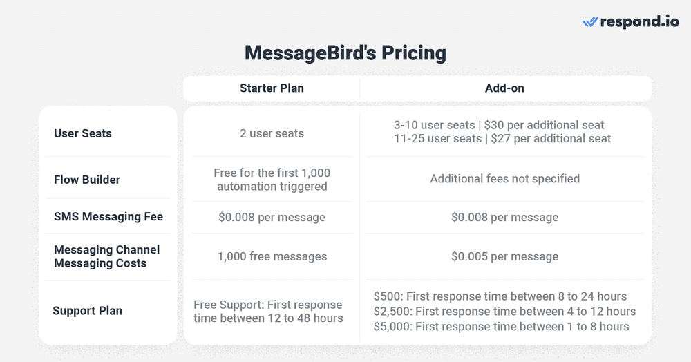The height and width of the screenshot is (362, 691).
Task: Click the respond.io checkmark logo icon
Action: [x=590, y=22]
